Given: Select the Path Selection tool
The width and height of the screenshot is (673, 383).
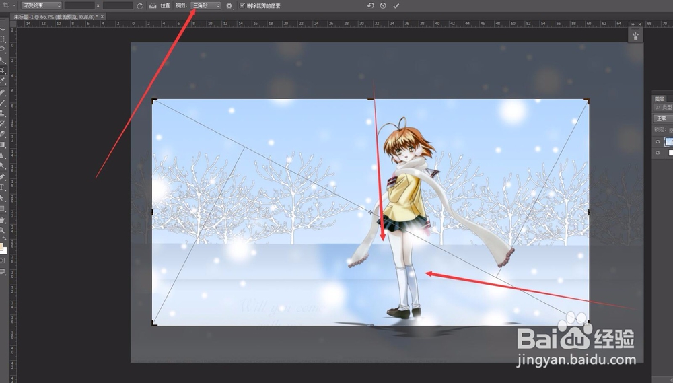Looking at the screenshot, I should pos(3,197).
